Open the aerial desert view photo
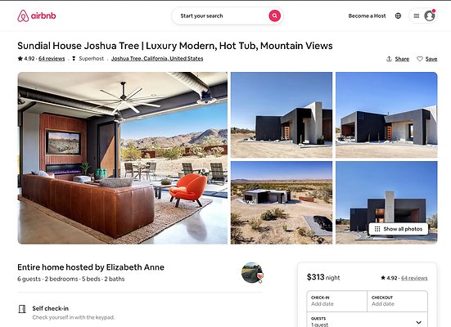Screen dimensions: 451x327 282,203
